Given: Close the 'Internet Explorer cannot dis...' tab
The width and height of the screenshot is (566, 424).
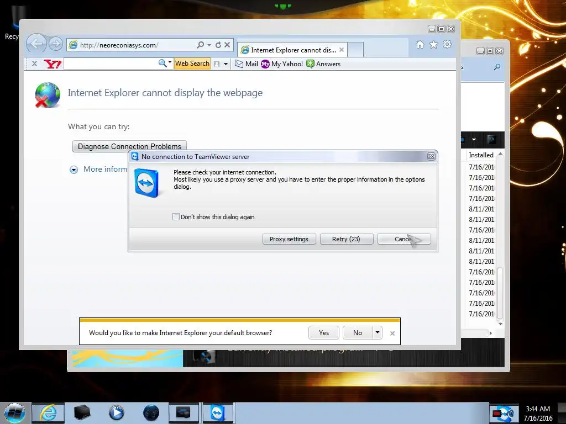Looking at the screenshot, I should (342, 50).
